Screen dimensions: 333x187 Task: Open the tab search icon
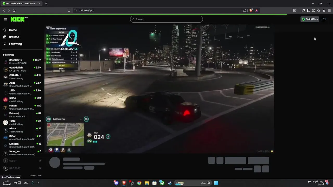(295, 10)
